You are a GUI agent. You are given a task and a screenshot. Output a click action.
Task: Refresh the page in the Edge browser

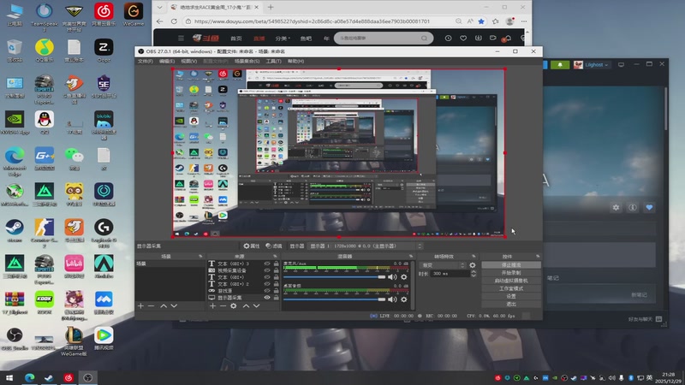tap(174, 21)
